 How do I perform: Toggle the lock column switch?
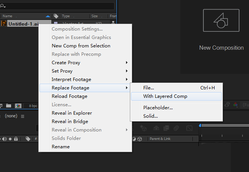[16, 139]
